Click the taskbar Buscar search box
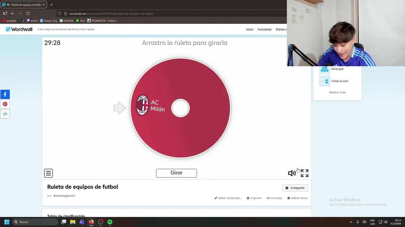Viewport: 405px width, 227px height. (35, 222)
